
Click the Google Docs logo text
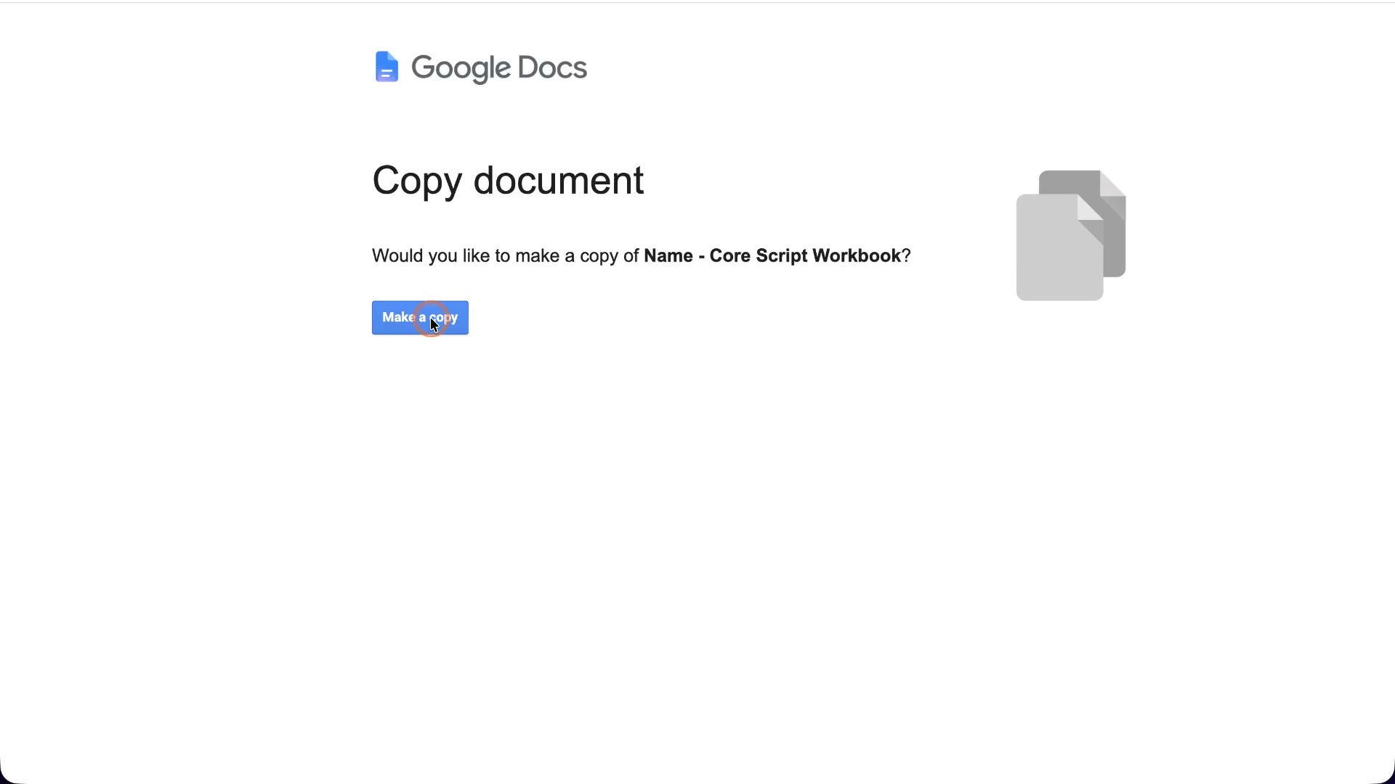point(499,68)
